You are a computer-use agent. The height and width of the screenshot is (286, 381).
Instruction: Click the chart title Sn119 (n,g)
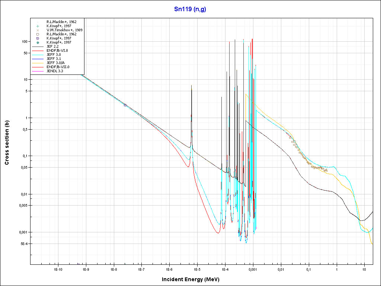pos(190,9)
